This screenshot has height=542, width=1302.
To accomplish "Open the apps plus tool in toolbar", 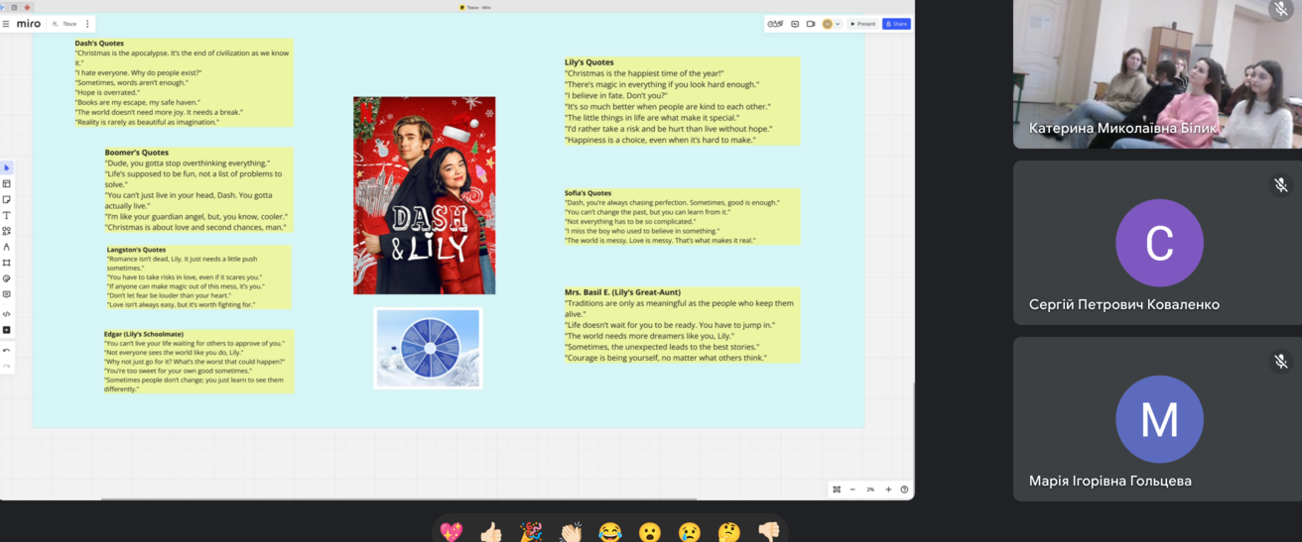I will pyautogui.click(x=7, y=330).
